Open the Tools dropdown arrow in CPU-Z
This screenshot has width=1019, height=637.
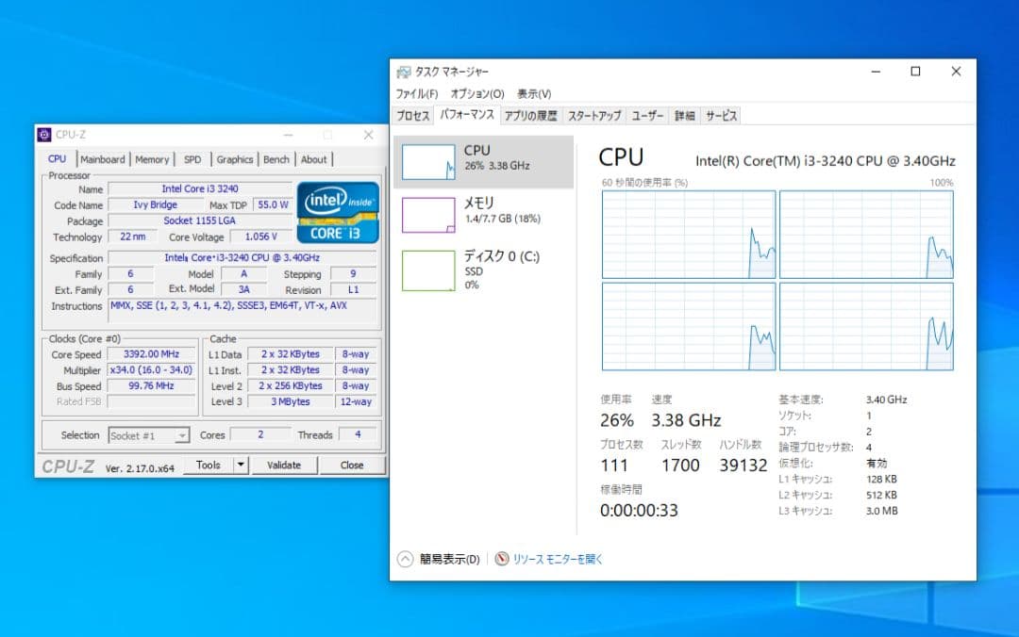pos(242,465)
